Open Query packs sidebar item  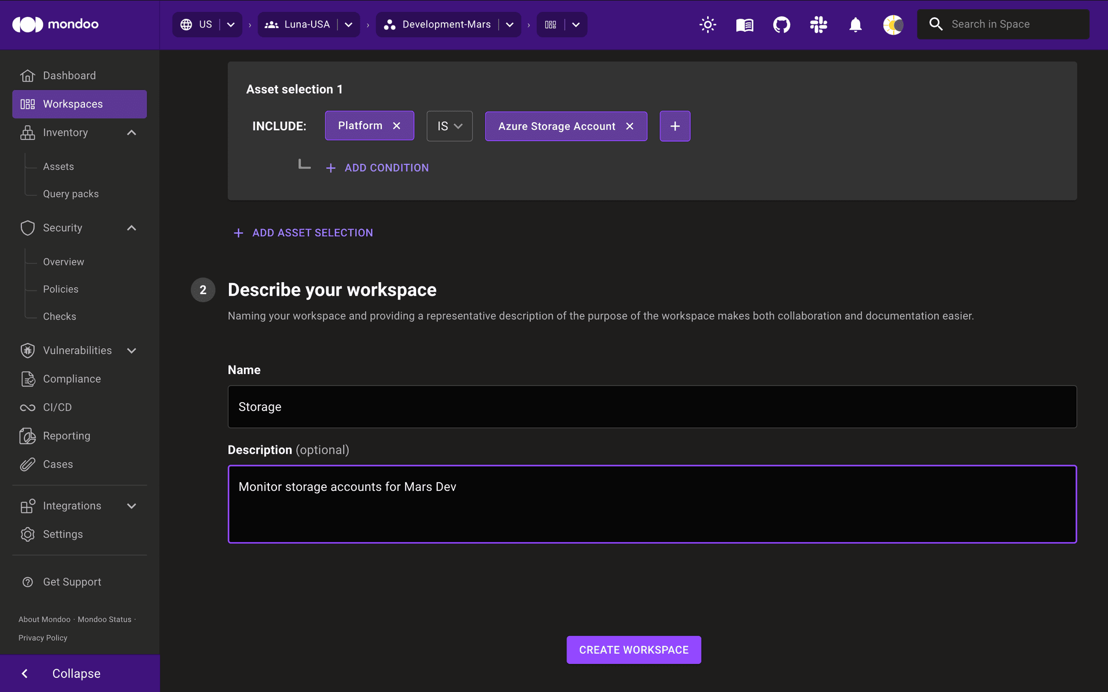pyautogui.click(x=71, y=194)
